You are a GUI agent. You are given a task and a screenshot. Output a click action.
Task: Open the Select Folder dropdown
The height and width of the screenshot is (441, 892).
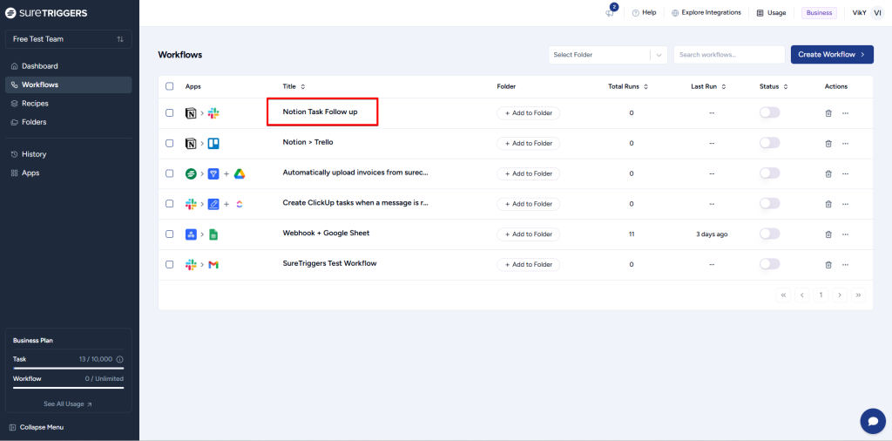607,55
